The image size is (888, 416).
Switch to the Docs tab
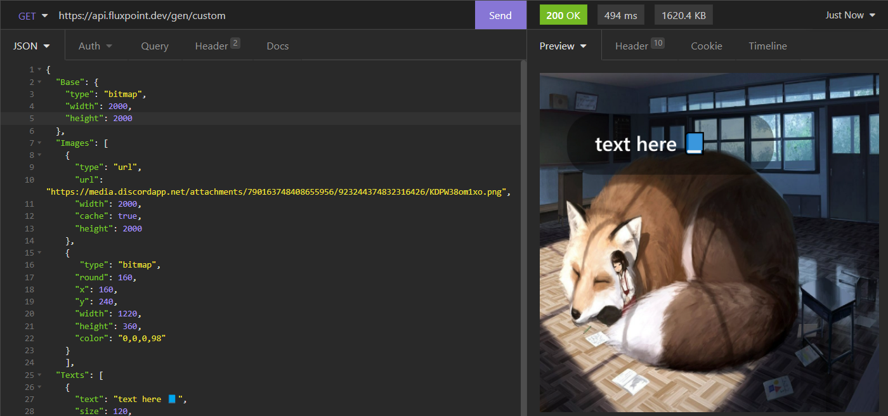point(278,46)
